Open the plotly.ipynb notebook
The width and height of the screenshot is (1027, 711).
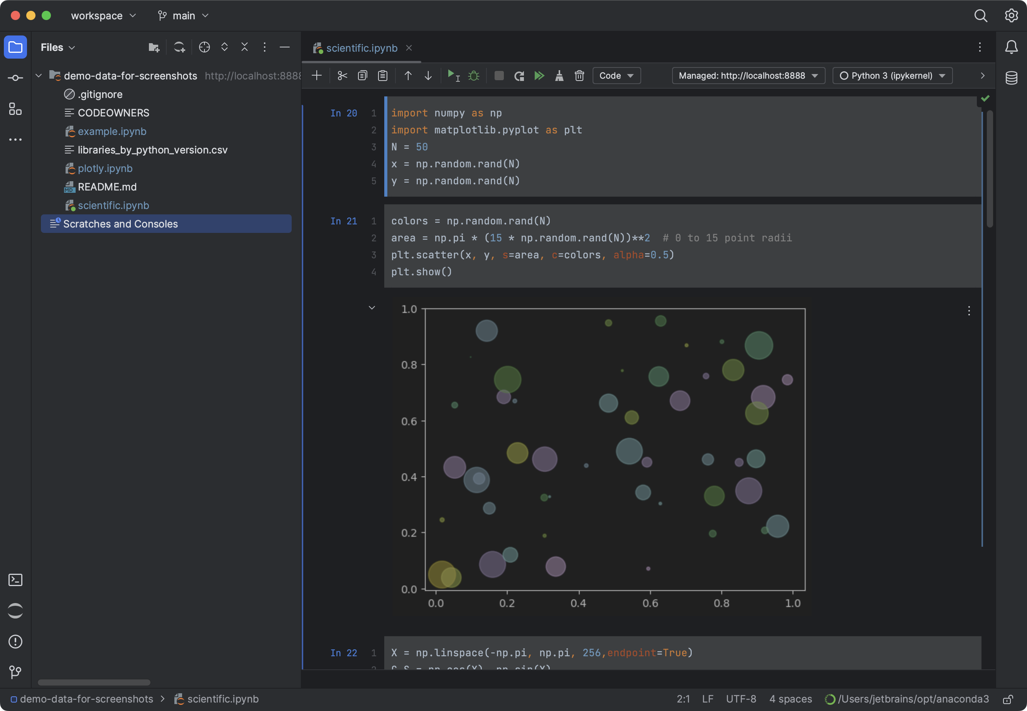105,168
